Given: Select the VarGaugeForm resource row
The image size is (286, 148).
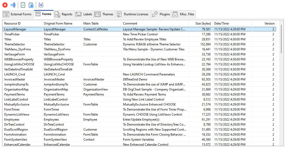Looking at the screenshot, I should [x=139, y=54].
